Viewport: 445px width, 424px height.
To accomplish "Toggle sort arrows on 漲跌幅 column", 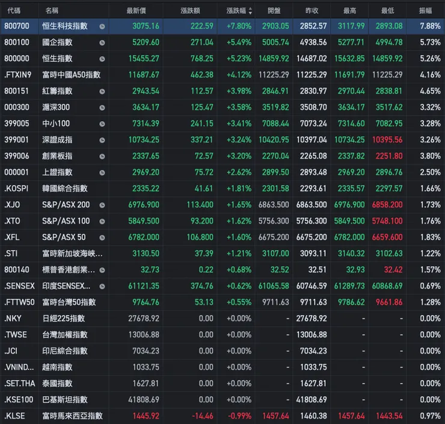I will click(x=250, y=11).
